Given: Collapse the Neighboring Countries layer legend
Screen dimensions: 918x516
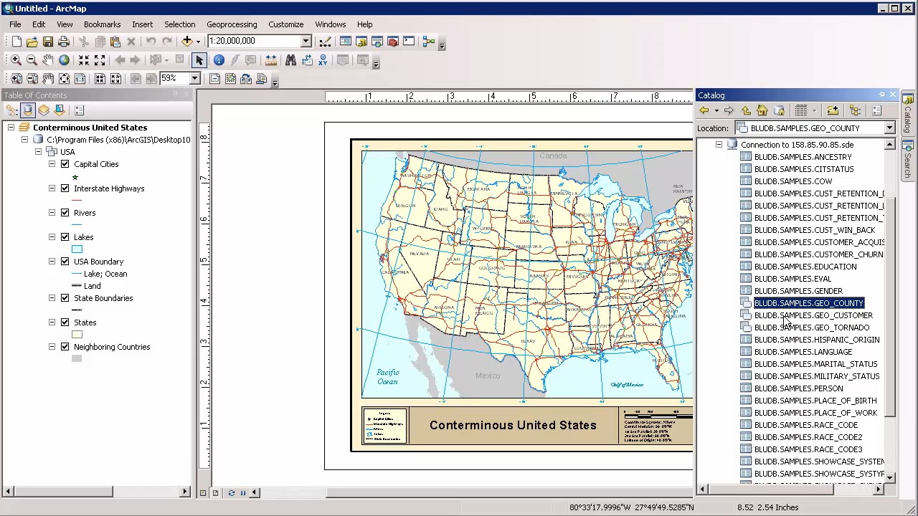Looking at the screenshot, I should [52, 347].
